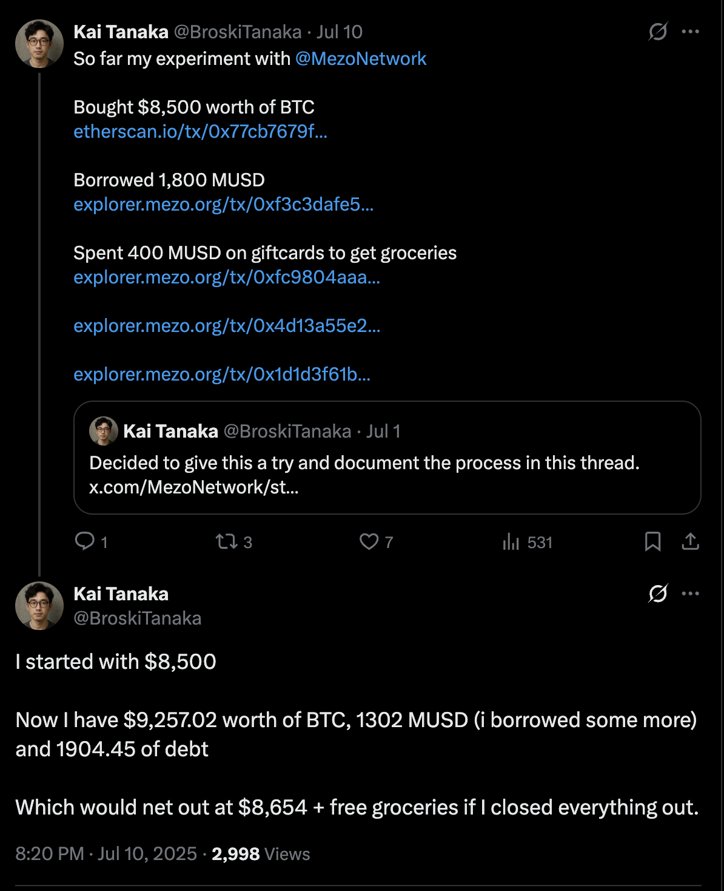Click the reply icon on first tweet

coord(84,541)
